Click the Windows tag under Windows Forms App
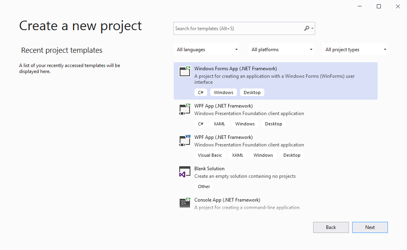Screen dimensions: 407x250 pos(223,92)
